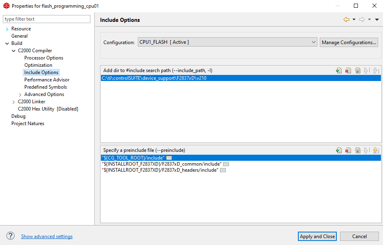This screenshot has height=245, width=383.
Task: Add a new include search path directory
Action: coord(339,70)
